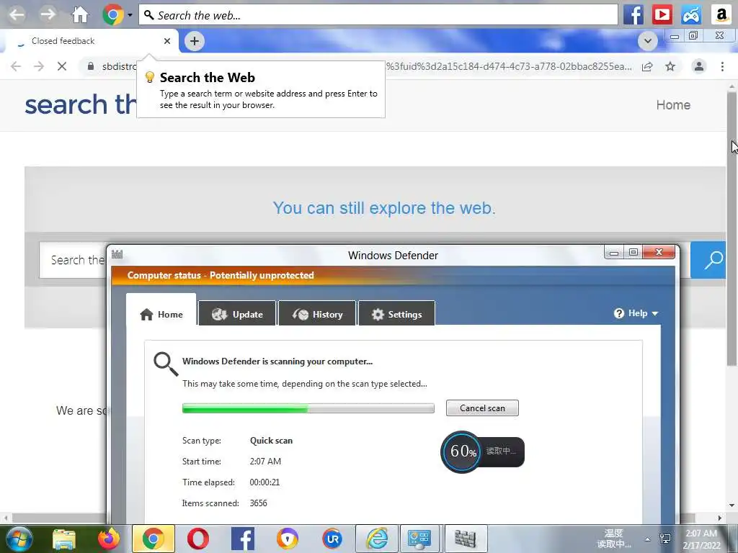Switch to the Update tab in Windows Defender
This screenshot has width=738, height=553.
pos(237,314)
